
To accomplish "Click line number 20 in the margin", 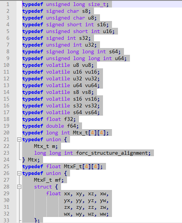I will [x=6, y=133].
